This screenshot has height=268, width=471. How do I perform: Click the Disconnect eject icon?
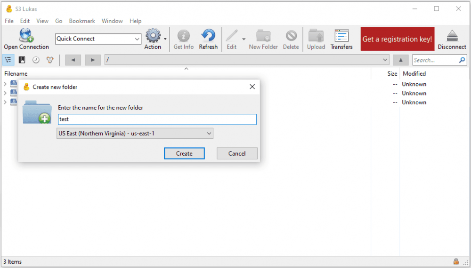coord(452,36)
